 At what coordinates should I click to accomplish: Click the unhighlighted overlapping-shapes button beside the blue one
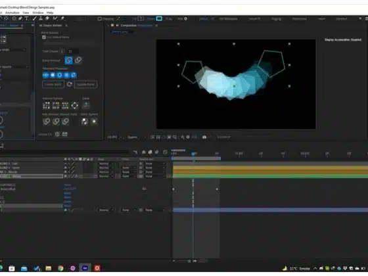tap(78, 60)
